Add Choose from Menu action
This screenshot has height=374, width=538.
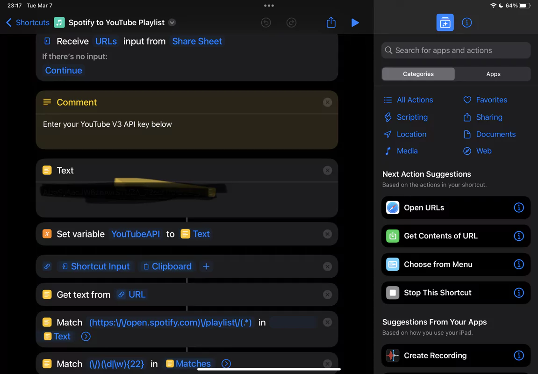[456, 264]
